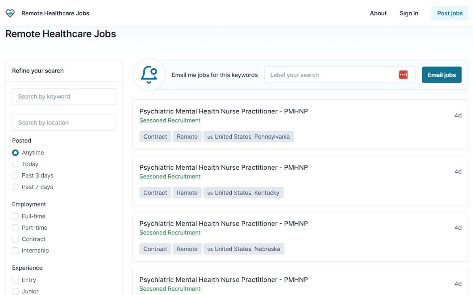Focus the Search by location field
This screenshot has width=473, height=295.
tap(64, 122)
